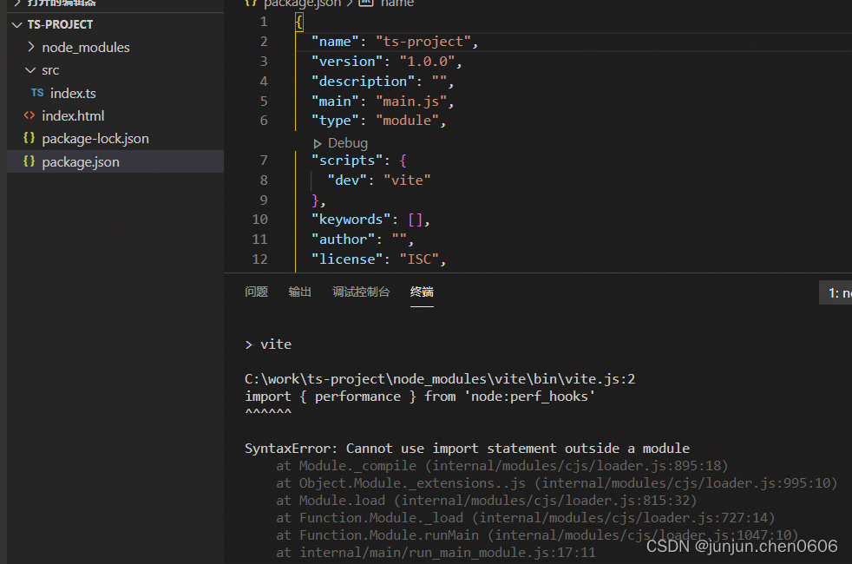Click the "ts-project" name value
The height and width of the screenshot is (564, 852).
pyautogui.click(x=423, y=42)
